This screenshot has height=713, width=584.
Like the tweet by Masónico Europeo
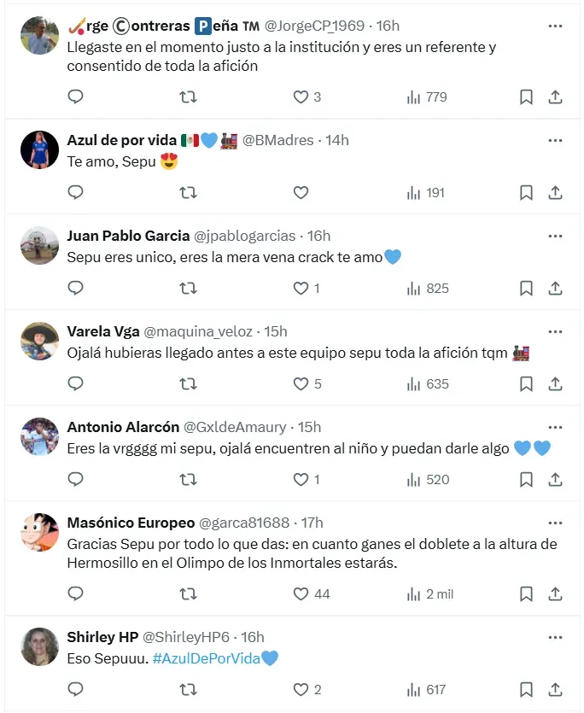tap(301, 593)
